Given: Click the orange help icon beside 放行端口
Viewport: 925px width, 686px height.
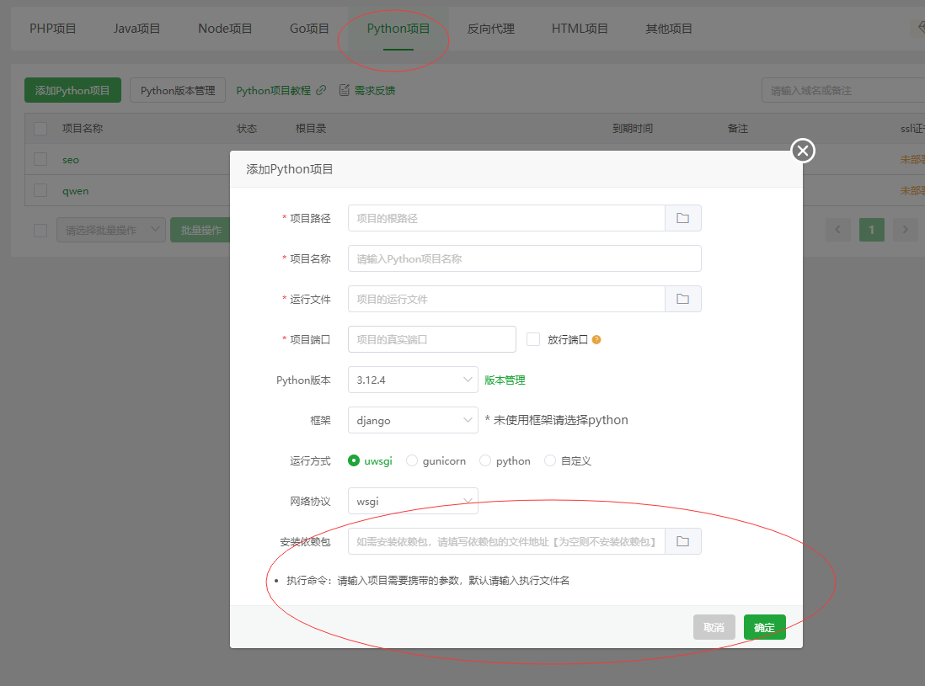Looking at the screenshot, I should click(x=596, y=339).
